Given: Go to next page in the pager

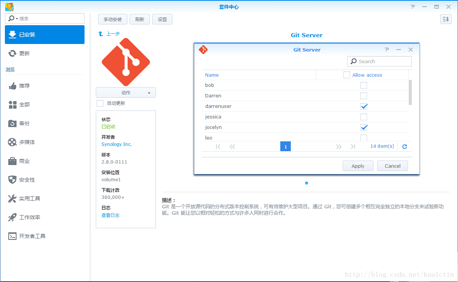Looking at the screenshot, I should (x=339, y=147).
